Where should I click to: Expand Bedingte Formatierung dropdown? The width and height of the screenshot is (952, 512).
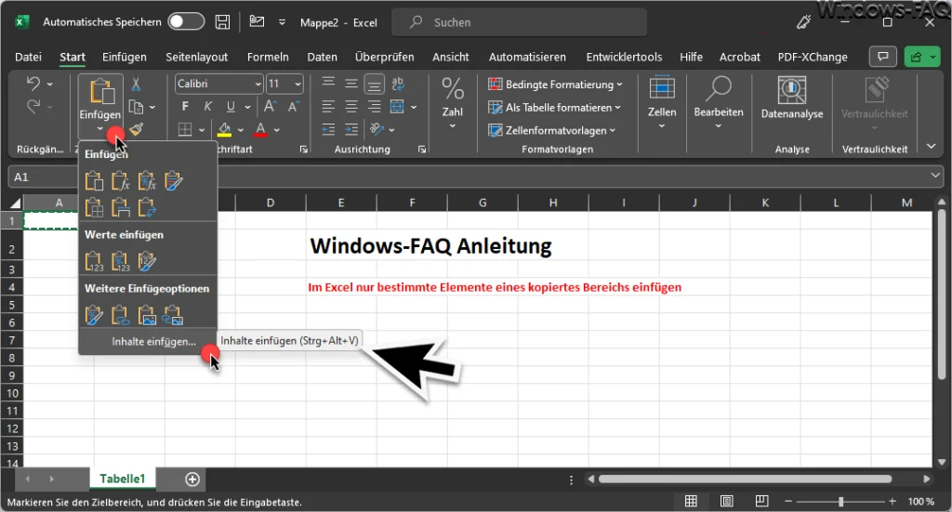click(619, 85)
